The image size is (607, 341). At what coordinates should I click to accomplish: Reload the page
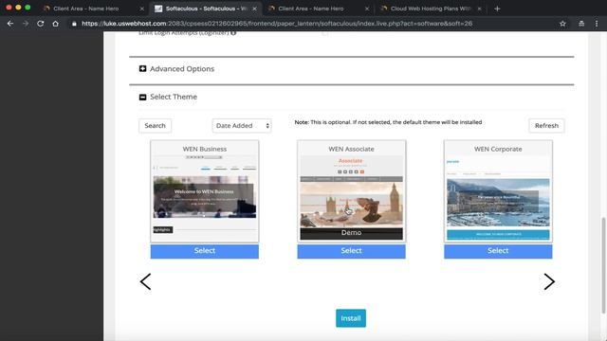(x=40, y=24)
